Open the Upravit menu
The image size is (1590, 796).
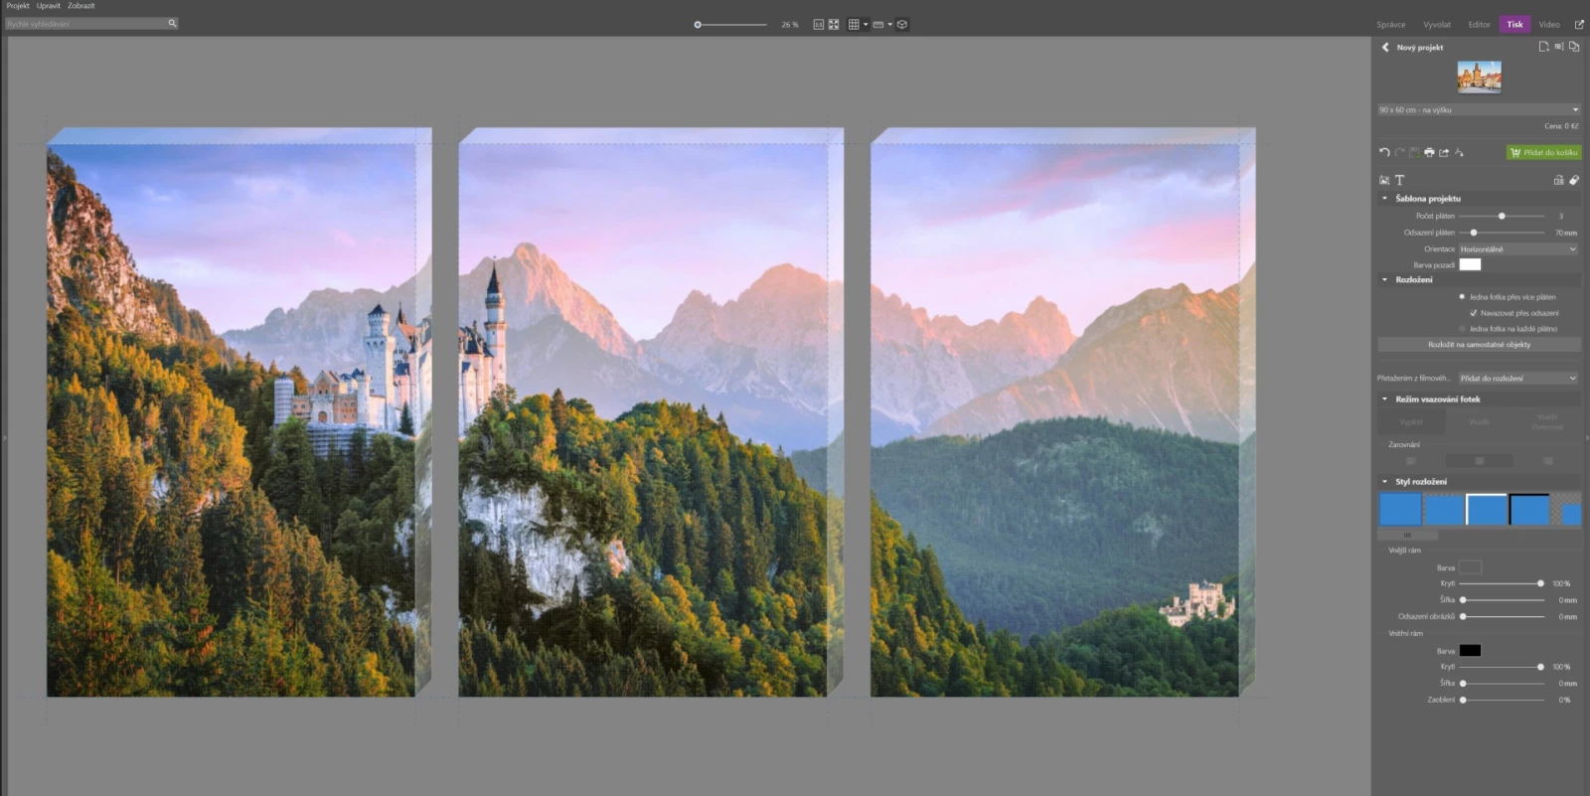[49, 6]
